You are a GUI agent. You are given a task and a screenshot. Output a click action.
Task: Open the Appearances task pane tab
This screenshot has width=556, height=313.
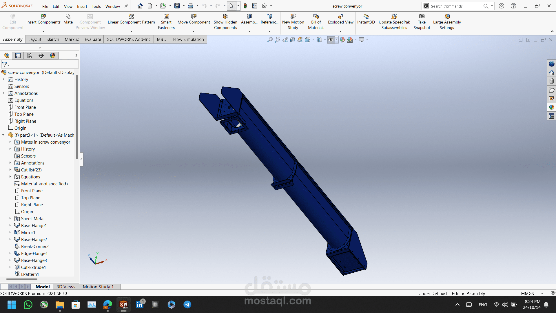[x=551, y=107]
